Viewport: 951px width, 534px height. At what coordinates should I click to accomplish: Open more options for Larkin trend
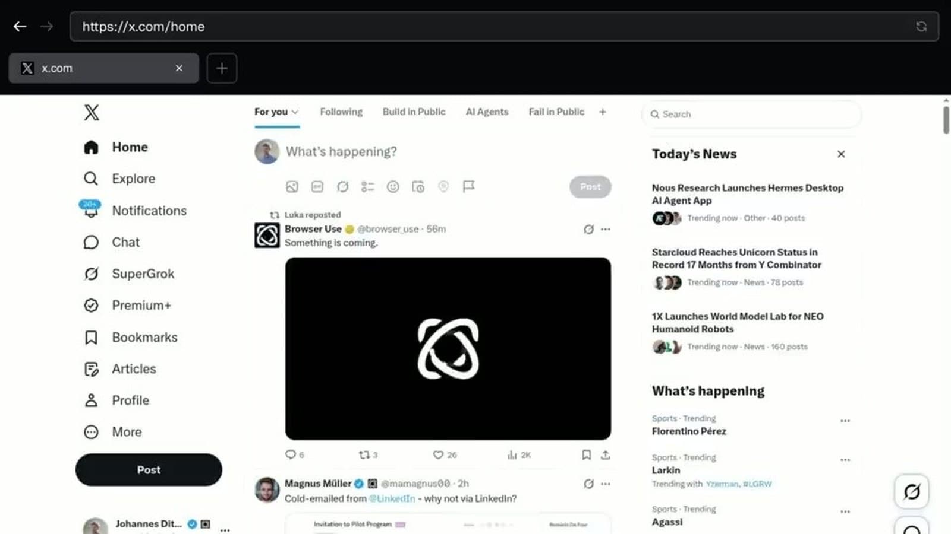coord(845,460)
